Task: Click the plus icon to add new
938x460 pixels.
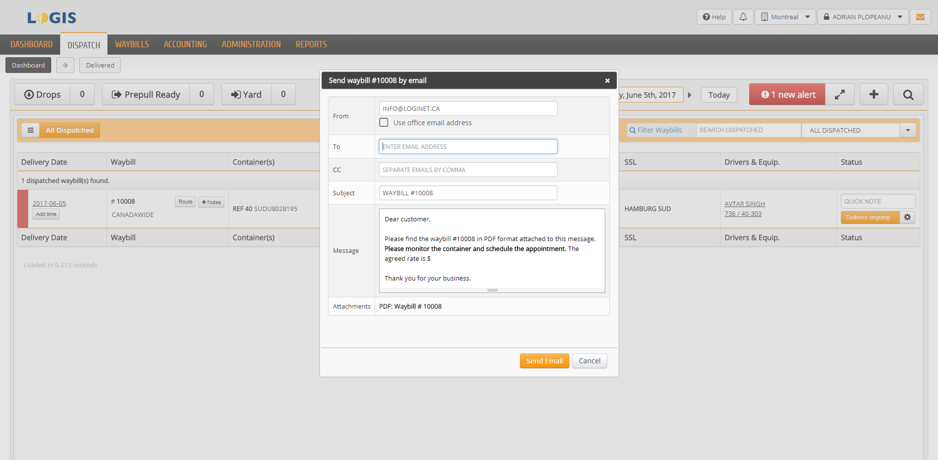Action: point(873,95)
